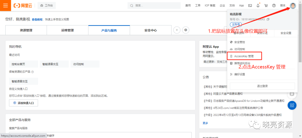The width and height of the screenshot is (302, 138).
Task: Switch to the 资源管理 tab
Action: pyautogui.click(x=26, y=30)
